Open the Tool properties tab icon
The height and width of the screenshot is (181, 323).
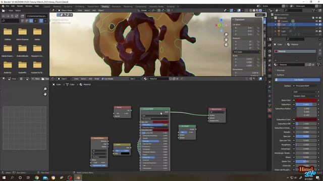(x=270, y=45)
